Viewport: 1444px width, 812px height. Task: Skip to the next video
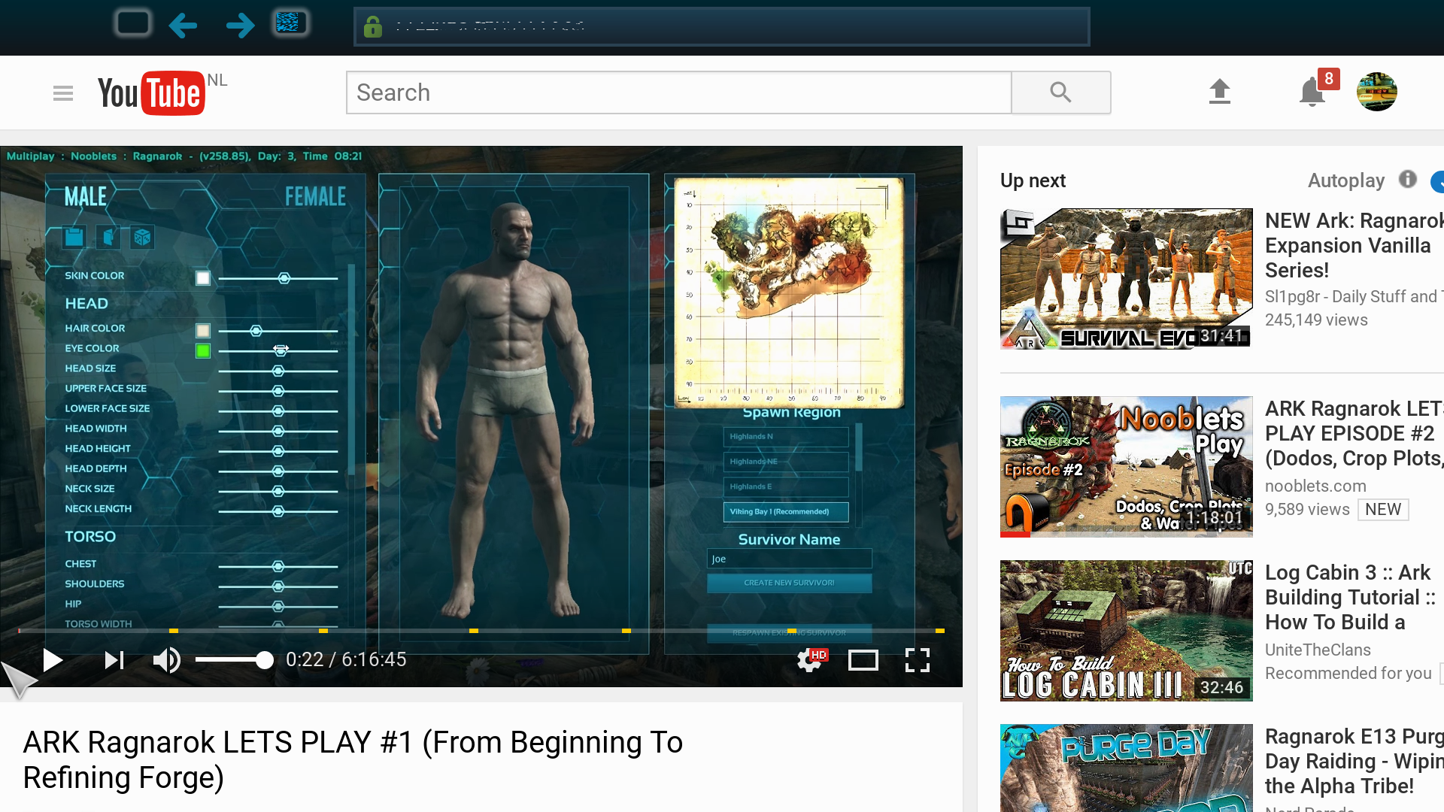114,660
